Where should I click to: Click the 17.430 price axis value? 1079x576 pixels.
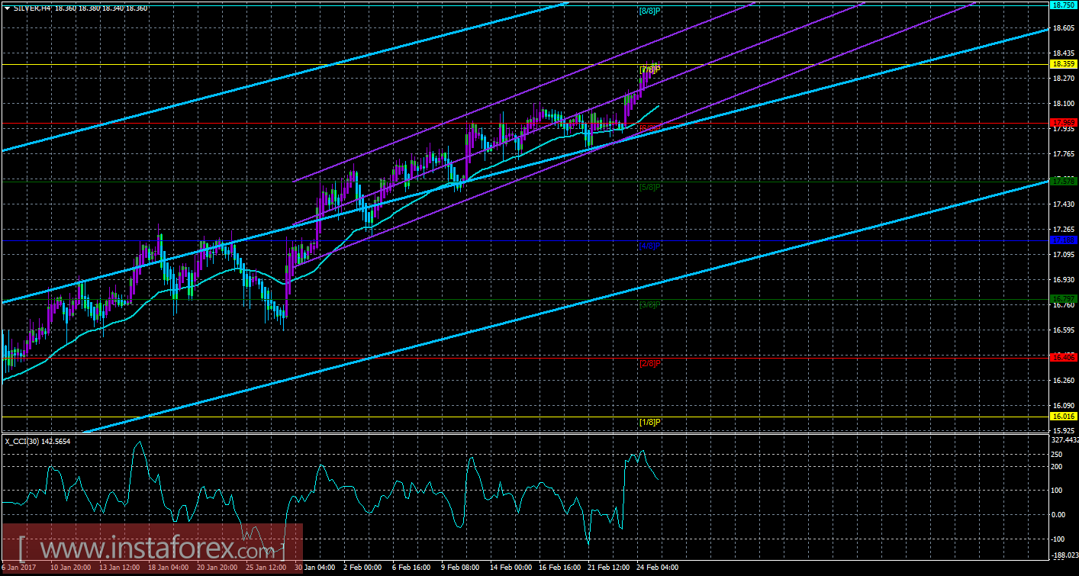(1063, 204)
